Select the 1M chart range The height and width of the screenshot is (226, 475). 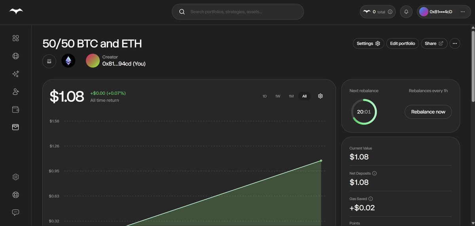pos(291,96)
